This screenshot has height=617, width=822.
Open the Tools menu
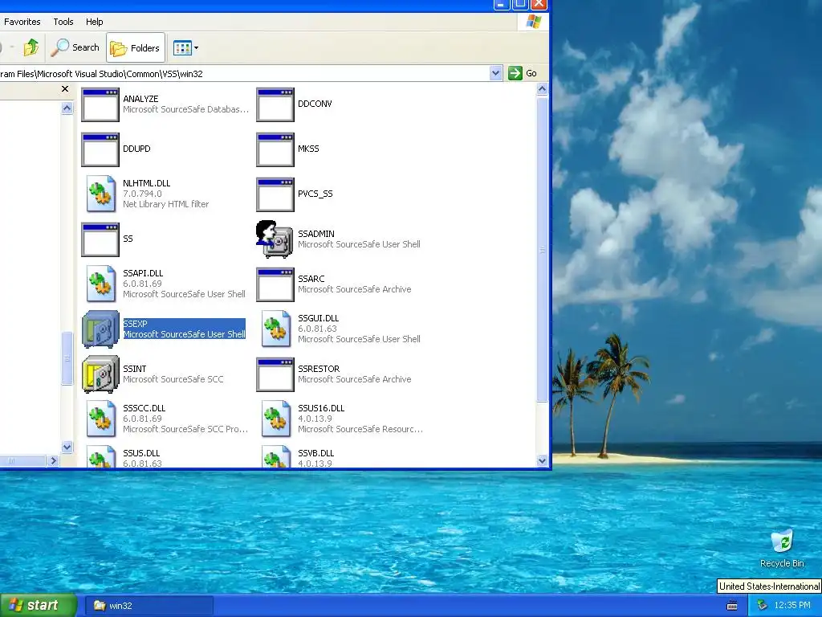coord(63,22)
